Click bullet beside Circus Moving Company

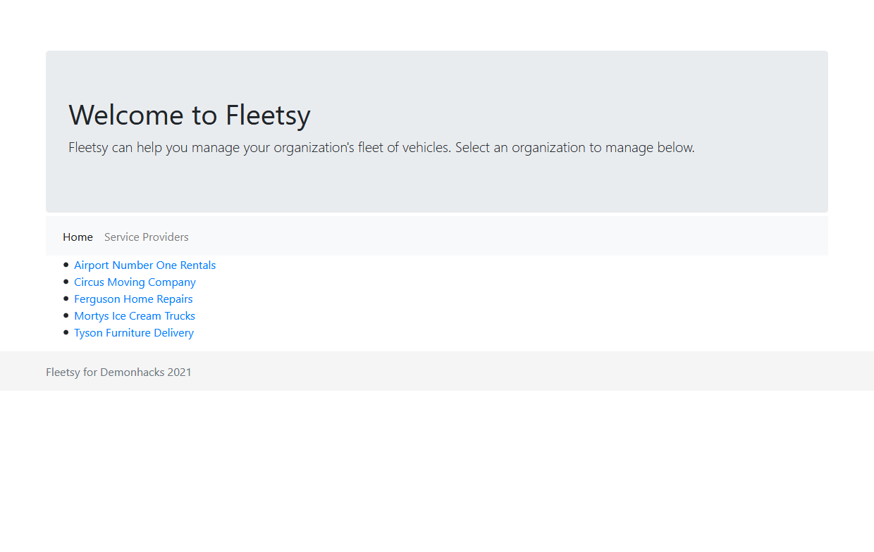click(x=66, y=282)
